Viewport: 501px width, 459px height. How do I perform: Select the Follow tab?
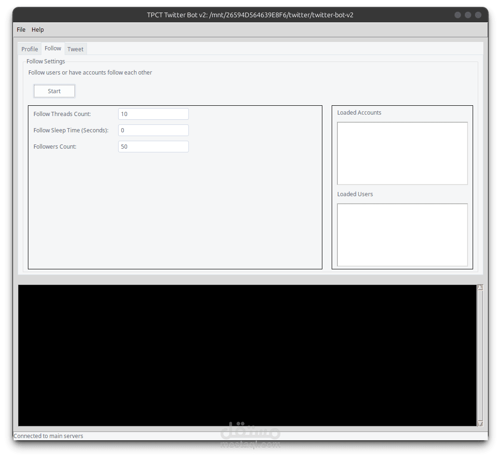53,48
